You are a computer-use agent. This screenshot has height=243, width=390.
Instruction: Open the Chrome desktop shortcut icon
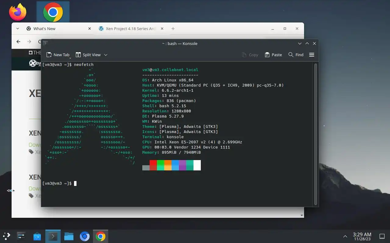coord(53,12)
